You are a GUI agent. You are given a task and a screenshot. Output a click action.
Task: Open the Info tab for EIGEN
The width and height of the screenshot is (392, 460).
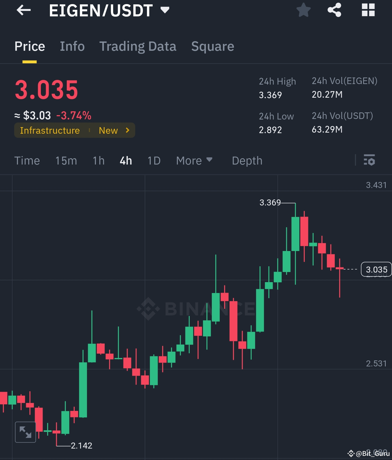[72, 46]
